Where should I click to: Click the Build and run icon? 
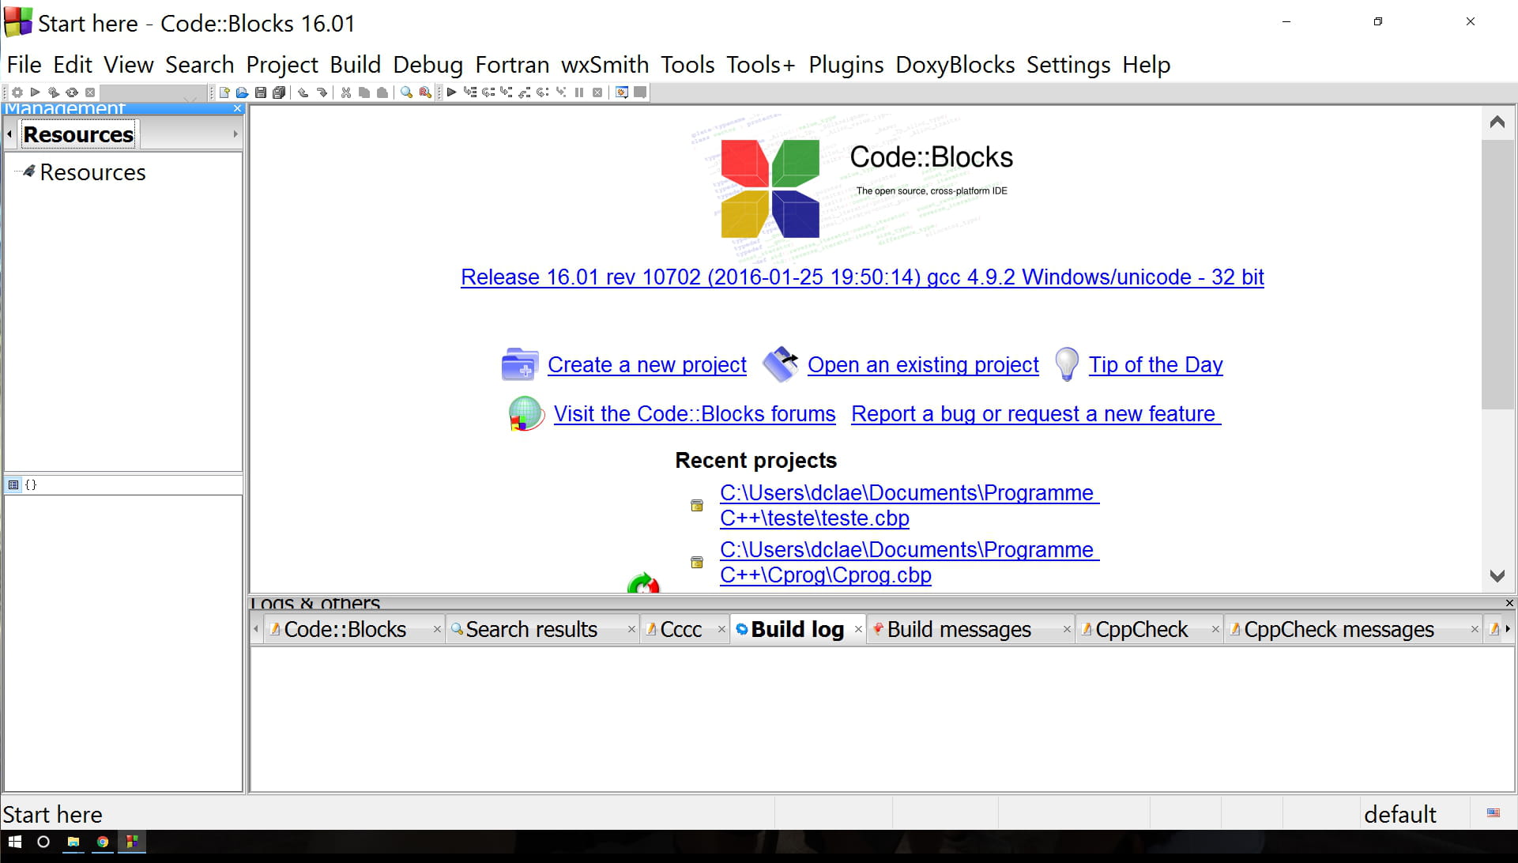[53, 92]
